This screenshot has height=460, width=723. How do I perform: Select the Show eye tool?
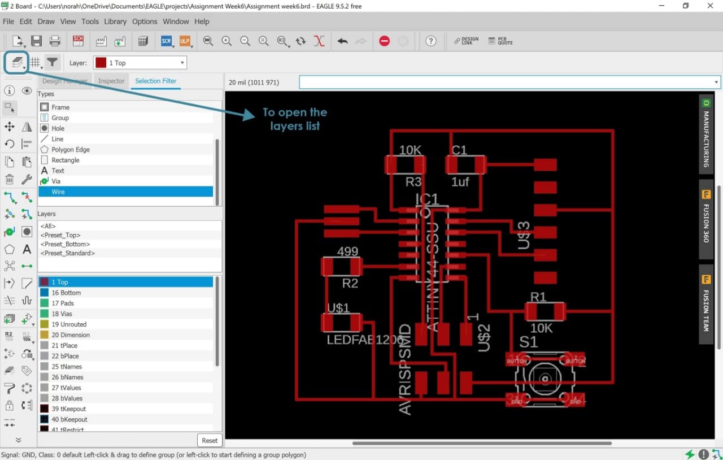click(x=27, y=91)
